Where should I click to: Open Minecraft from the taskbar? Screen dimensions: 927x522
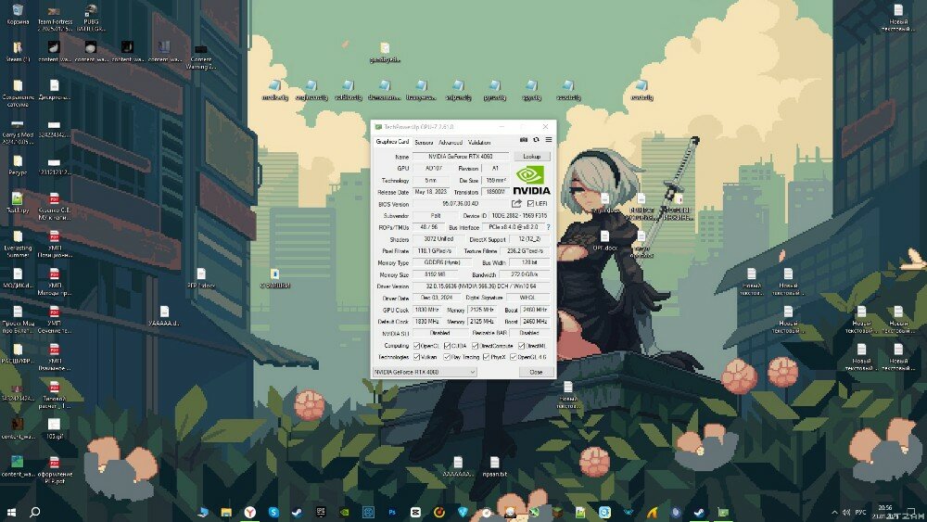[557, 512]
